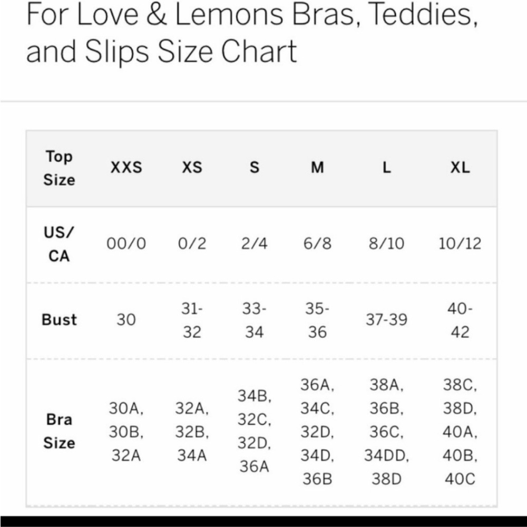Viewport: 527px width, 527px height.
Task: Click the 00/0 US size cell
Action: coord(126,243)
